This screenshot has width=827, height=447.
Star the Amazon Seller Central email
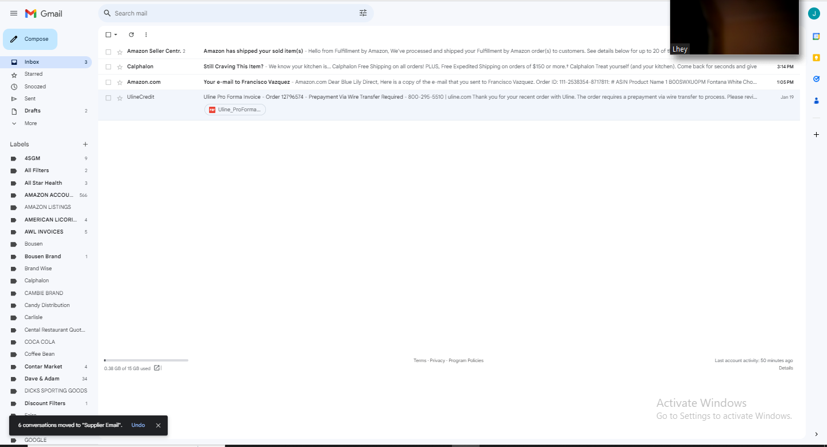click(x=119, y=52)
